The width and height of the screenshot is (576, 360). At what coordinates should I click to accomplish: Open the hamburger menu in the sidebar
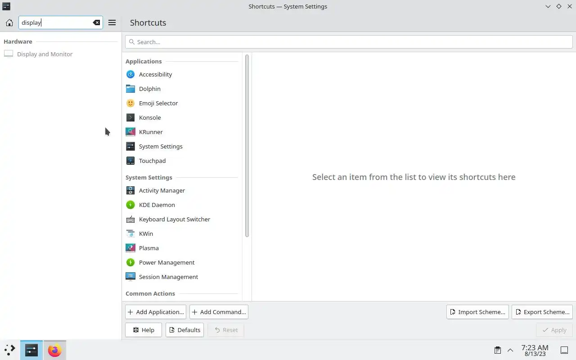112,22
